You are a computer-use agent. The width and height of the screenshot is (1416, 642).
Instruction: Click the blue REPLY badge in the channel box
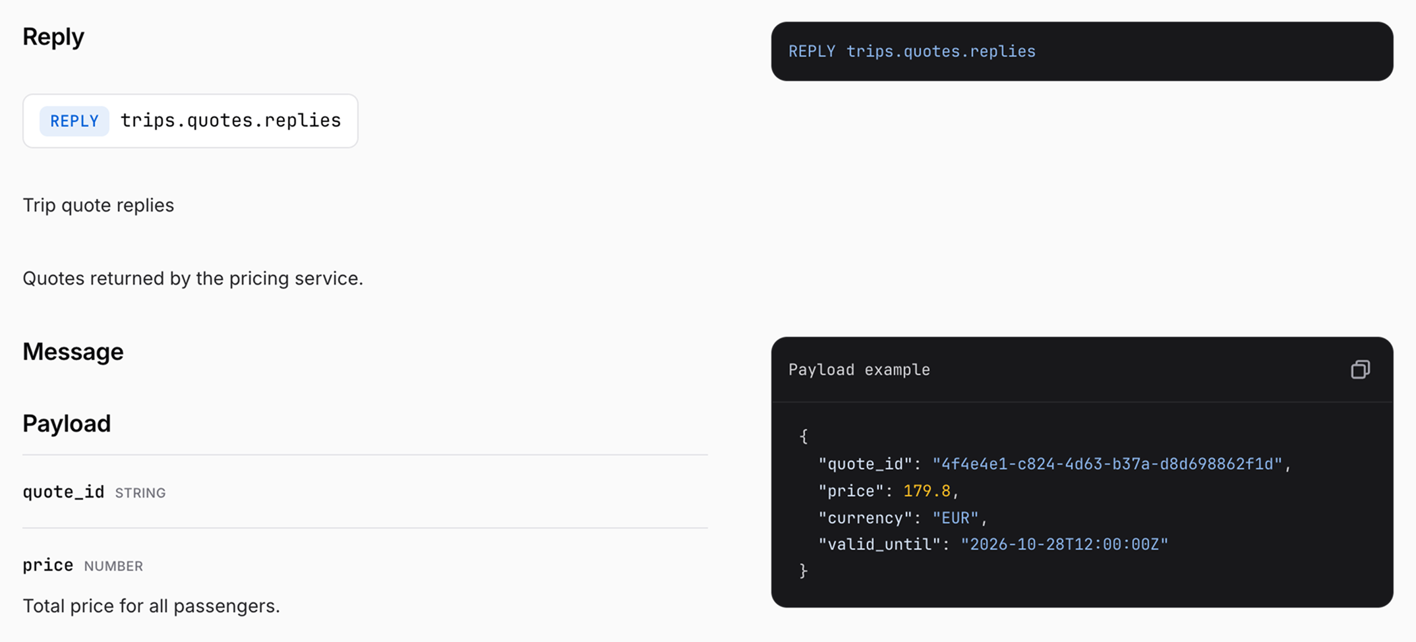(x=74, y=121)
